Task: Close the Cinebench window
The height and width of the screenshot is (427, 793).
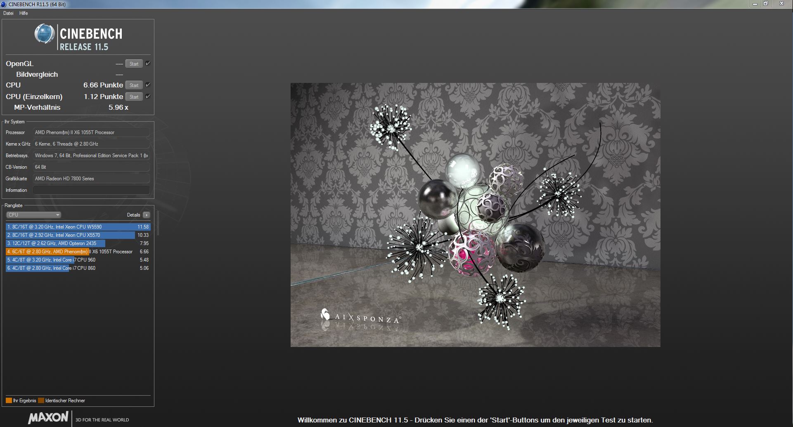Action: pyautogui.click(x=781, y=4)
